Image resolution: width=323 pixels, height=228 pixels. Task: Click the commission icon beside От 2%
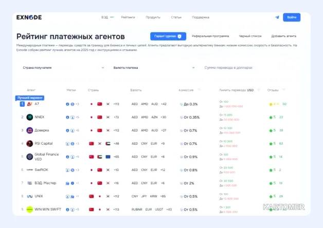(x=181, y=183)
